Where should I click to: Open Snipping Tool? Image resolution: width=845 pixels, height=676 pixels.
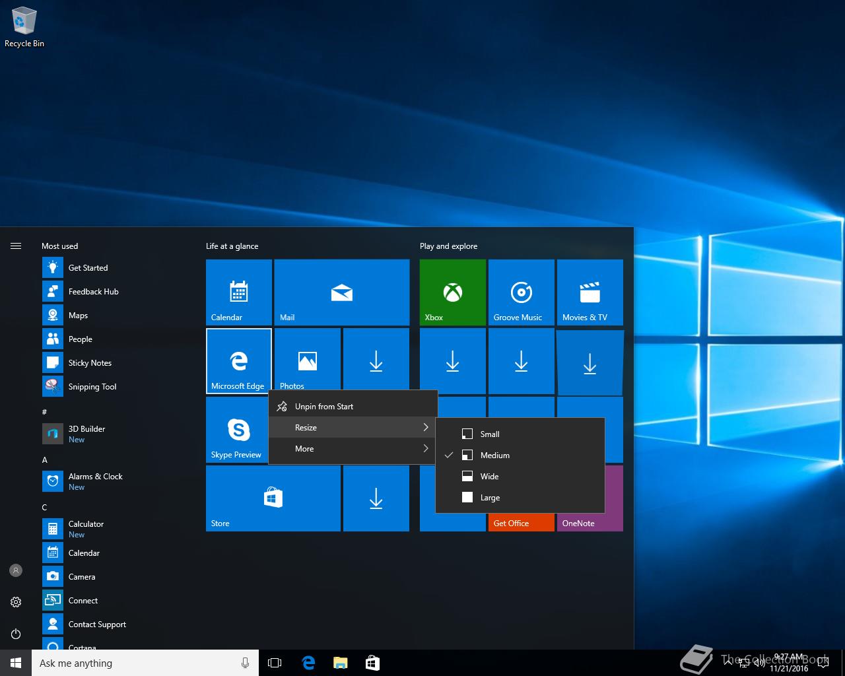tap(119, 386)
